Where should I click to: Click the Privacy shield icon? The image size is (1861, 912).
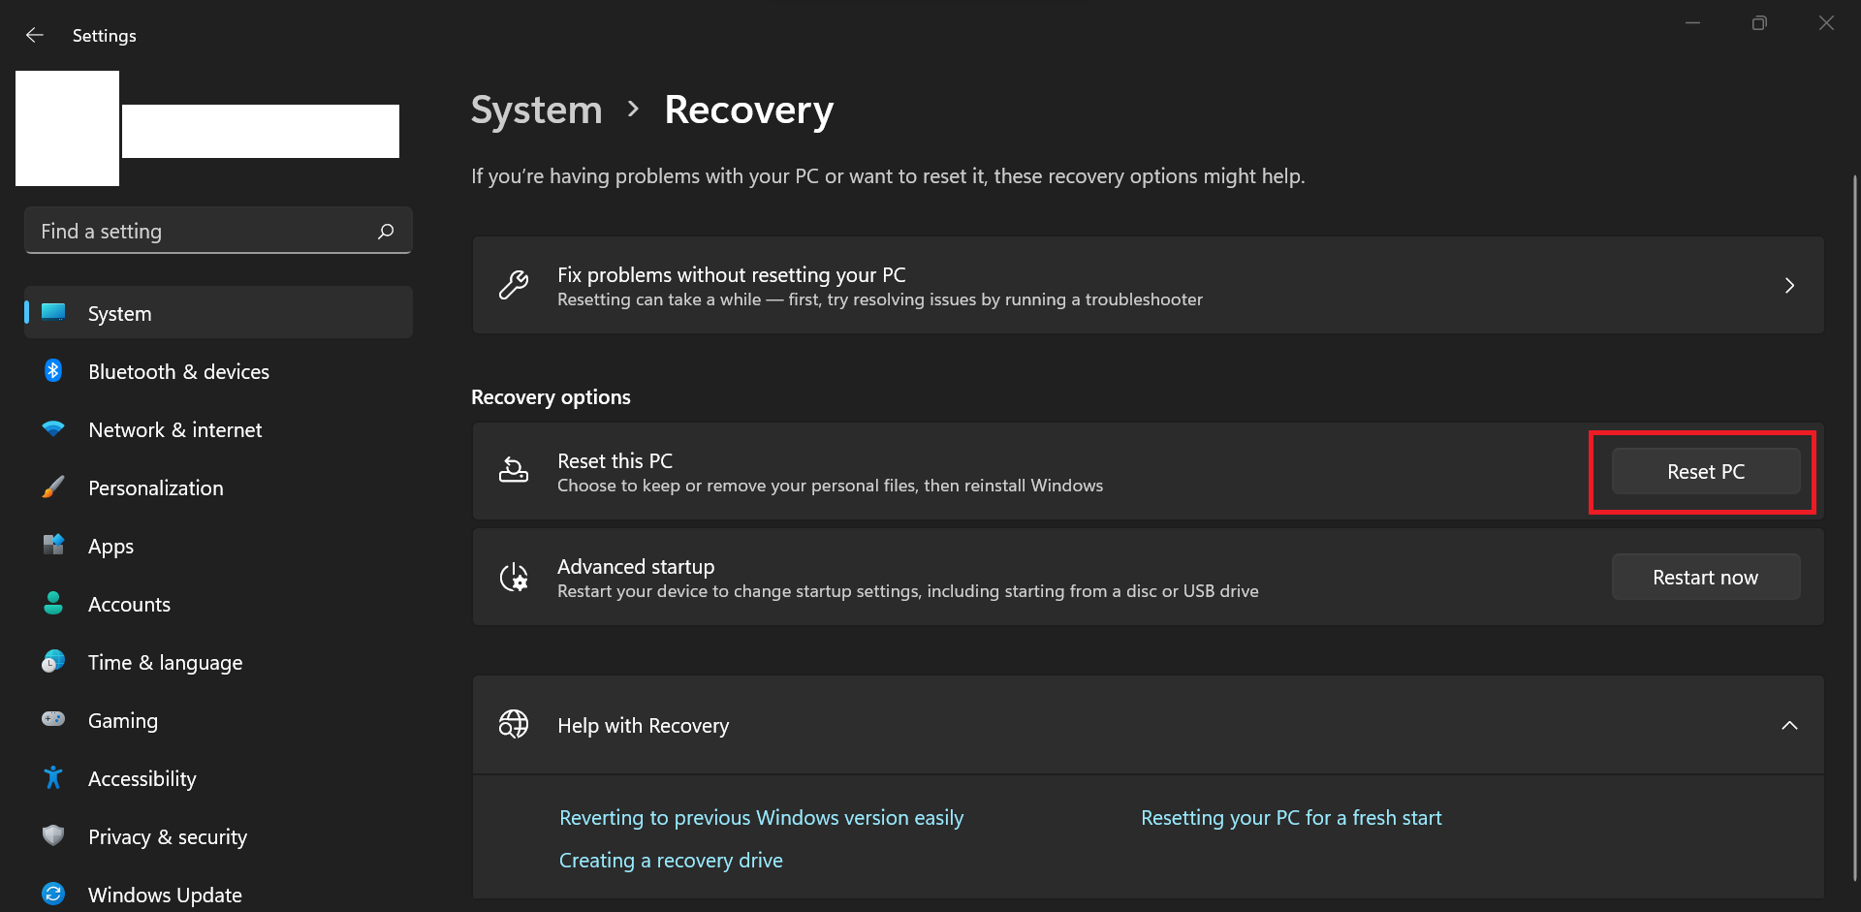(x=53, y=835)
